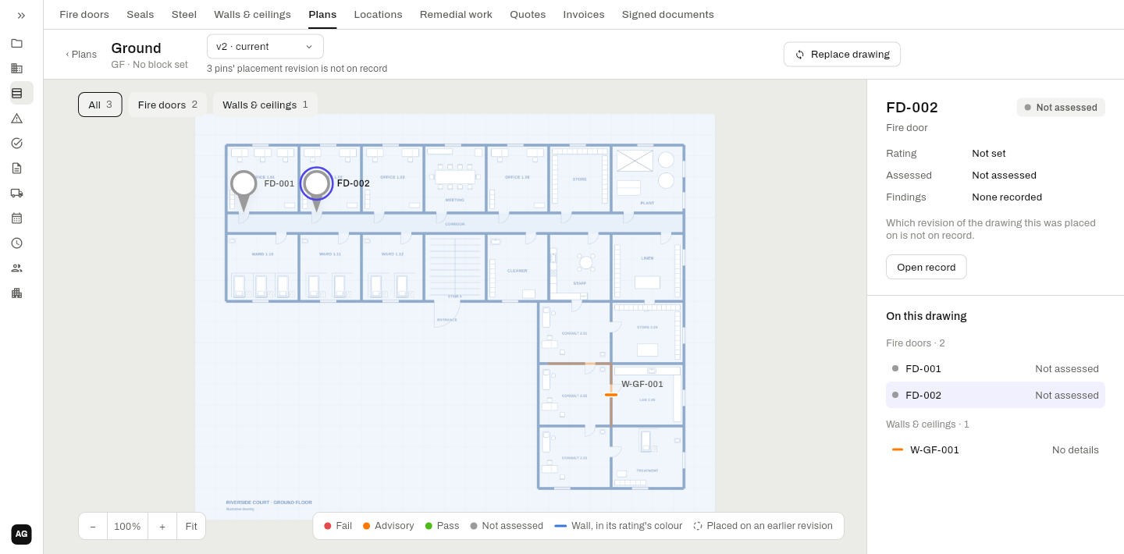
Task: Open the Signed documents tab
Action: tap(667, 14)
